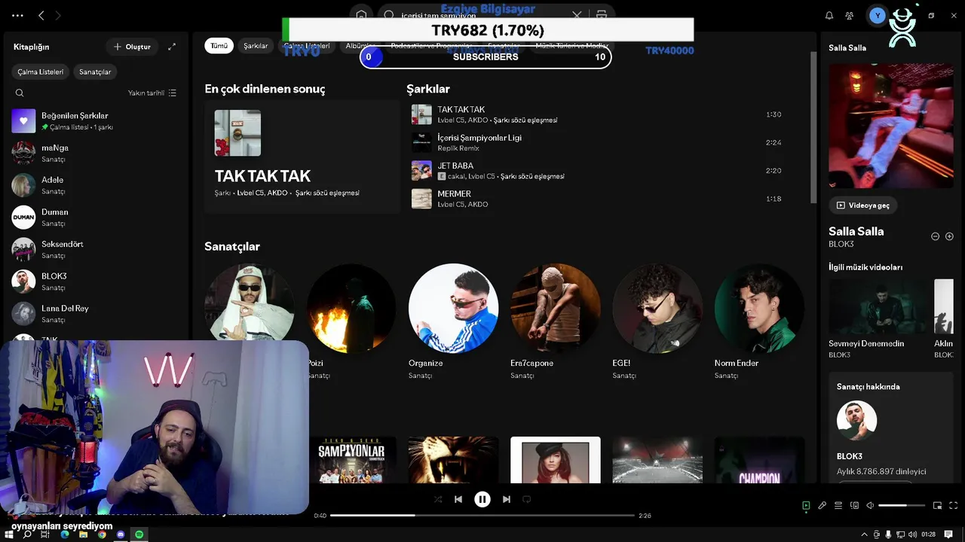This screenshot has height=542, width=965.
Task: Add Salla Salla to a playlist
Action: click(x=949, y=236)
